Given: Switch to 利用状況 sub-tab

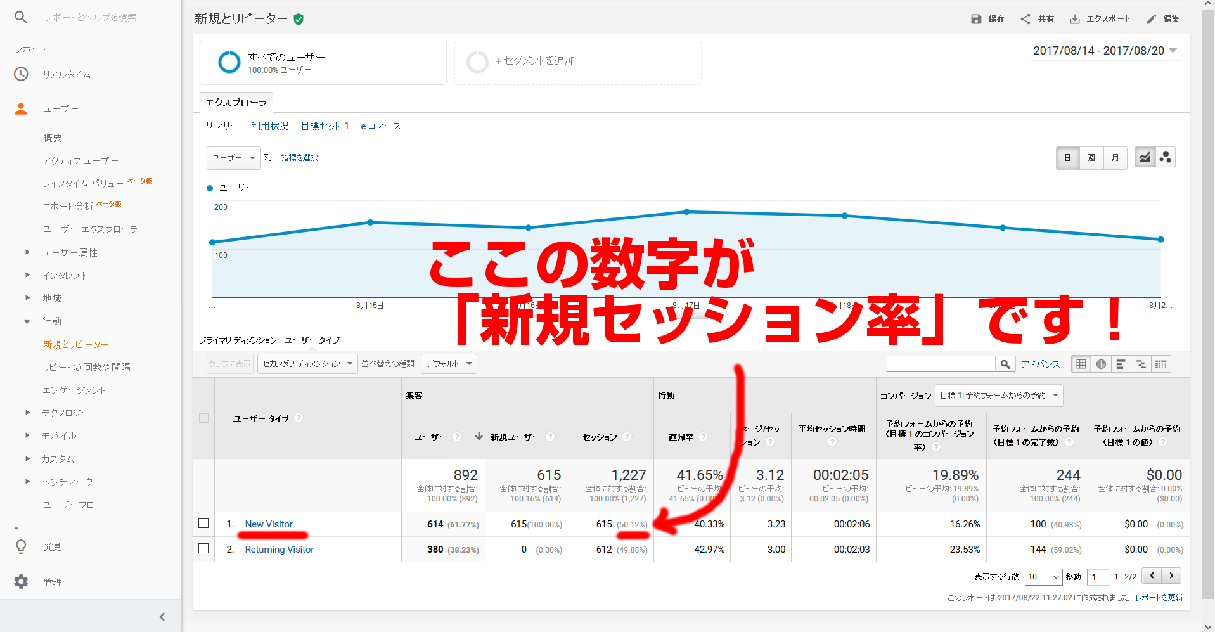Looking at the screenshot, I should (270, 126).
